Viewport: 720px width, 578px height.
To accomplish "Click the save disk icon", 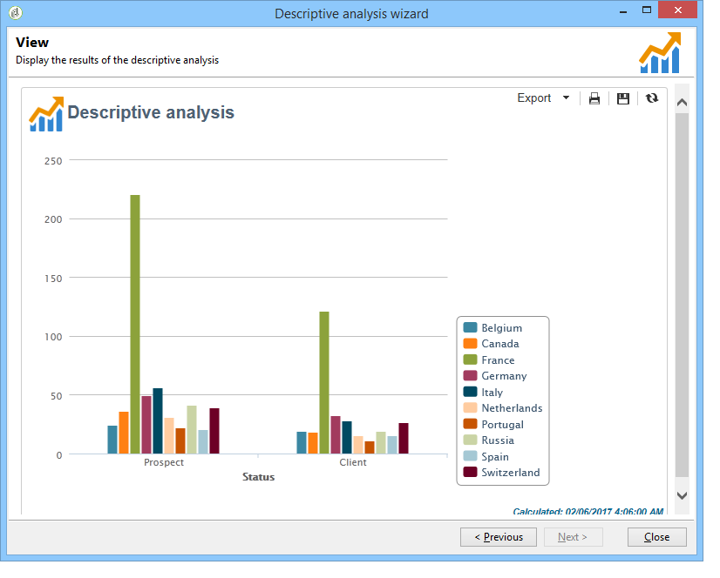I will pos(622,98).
